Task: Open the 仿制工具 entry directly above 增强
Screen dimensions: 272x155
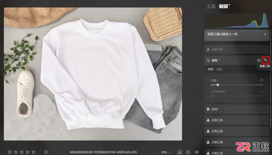Action: [x=237, y=49]
